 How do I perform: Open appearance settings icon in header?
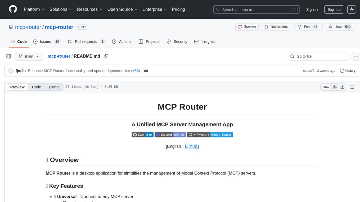click(x=352, y=10)
